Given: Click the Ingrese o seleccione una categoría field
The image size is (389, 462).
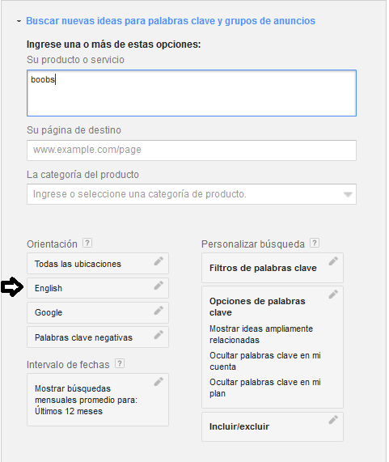Looking at the screenshot, I should pos(192,194).
